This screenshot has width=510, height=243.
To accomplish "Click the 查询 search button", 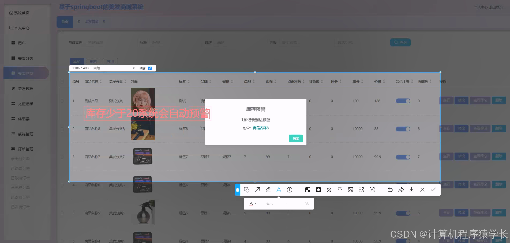I will [x=400, y=42].
